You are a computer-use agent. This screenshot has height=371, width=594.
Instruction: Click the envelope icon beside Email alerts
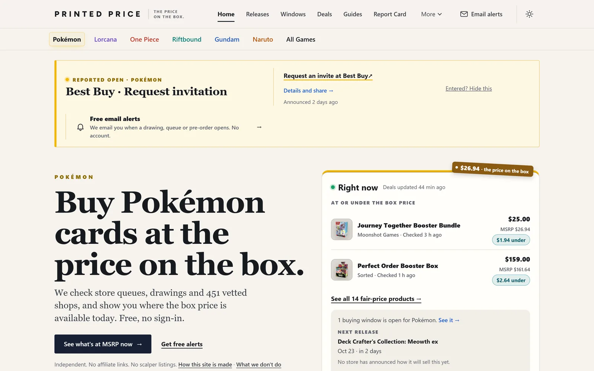(x=464, y=14)
